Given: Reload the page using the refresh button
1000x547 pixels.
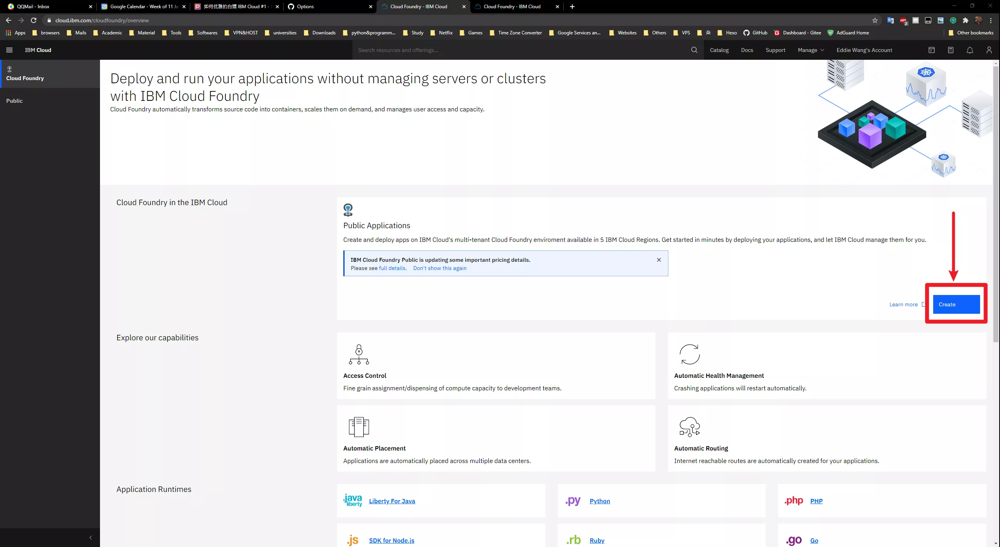Looking at the screenshot, I should coord(34,20).
